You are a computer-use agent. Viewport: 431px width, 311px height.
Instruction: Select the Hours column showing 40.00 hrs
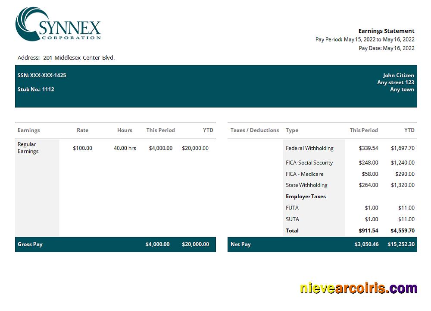coord(125,148)
